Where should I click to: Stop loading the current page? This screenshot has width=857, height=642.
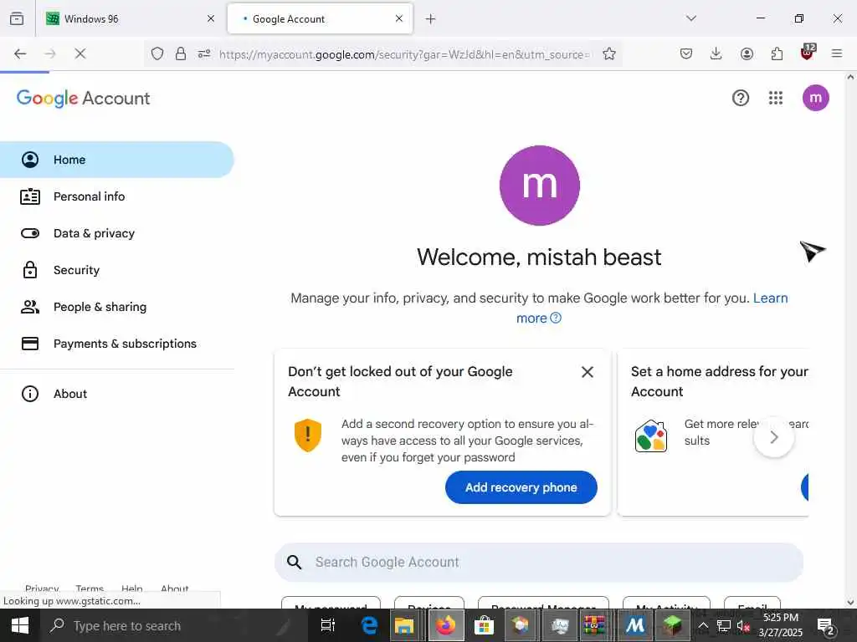coord(80,53)
